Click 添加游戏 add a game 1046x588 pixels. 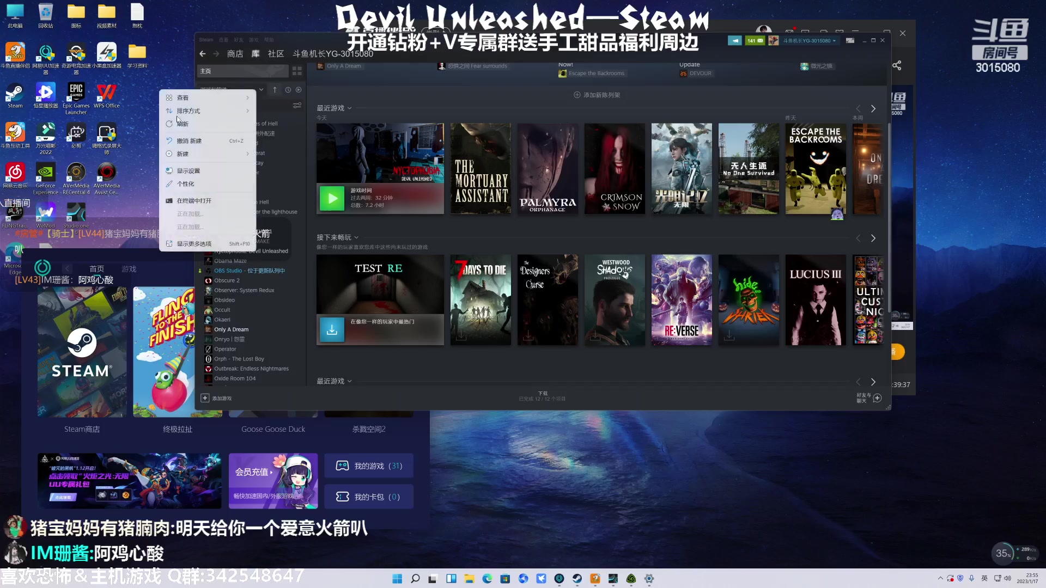(217, 398)
